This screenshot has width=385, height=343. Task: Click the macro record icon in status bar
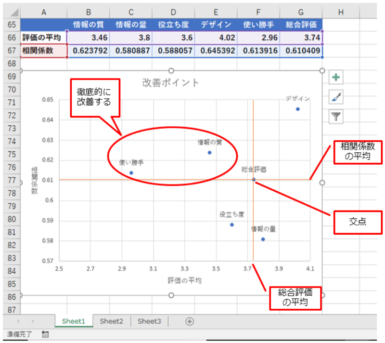pos(46,334)
